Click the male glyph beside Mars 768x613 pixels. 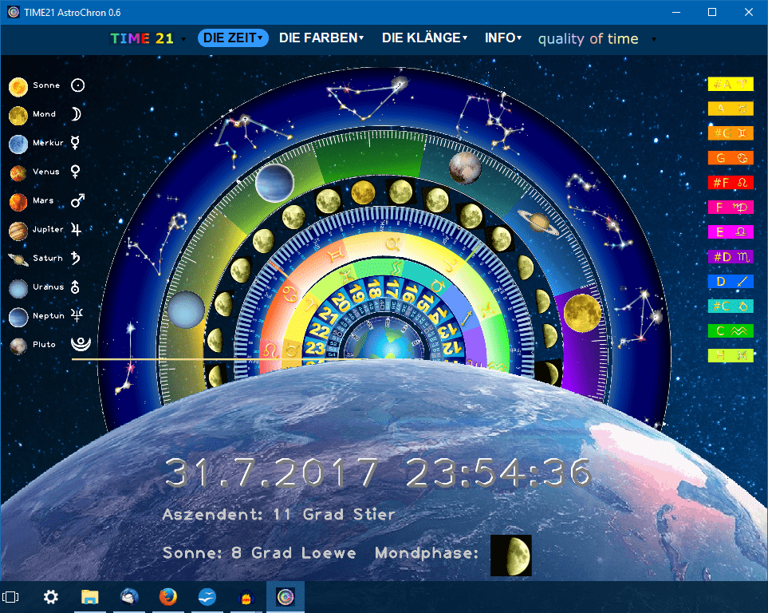[x=77, y=200]
